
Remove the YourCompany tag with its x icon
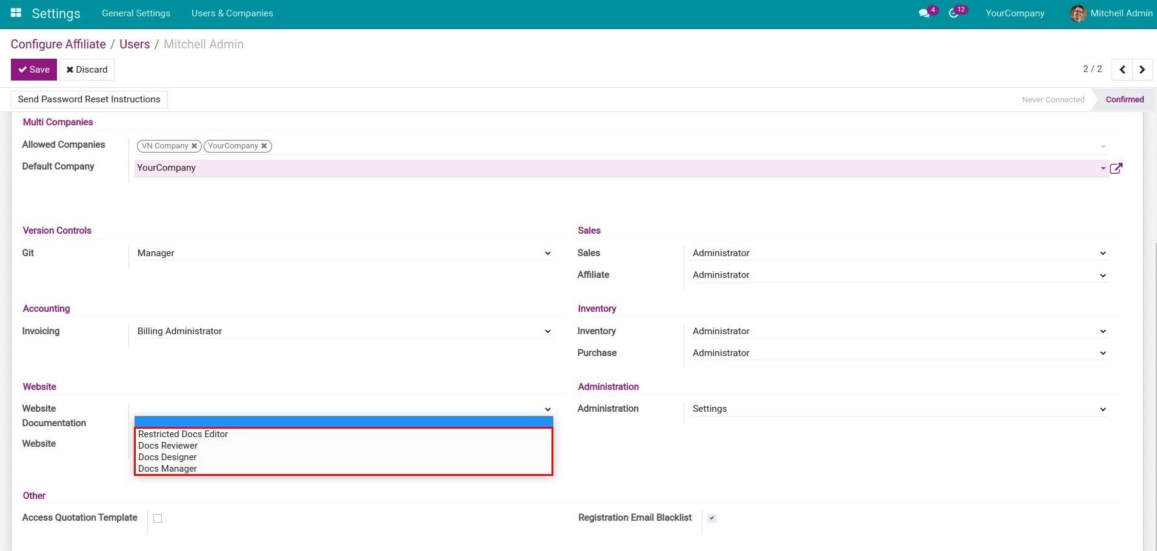(x=264, y=145)
